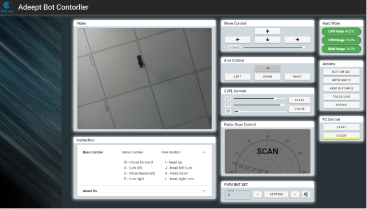The height and width of the screenshot is (209, 367).
Task: Click the left-arrow move button
Action: pyautogui.click(x=238, y=40)
